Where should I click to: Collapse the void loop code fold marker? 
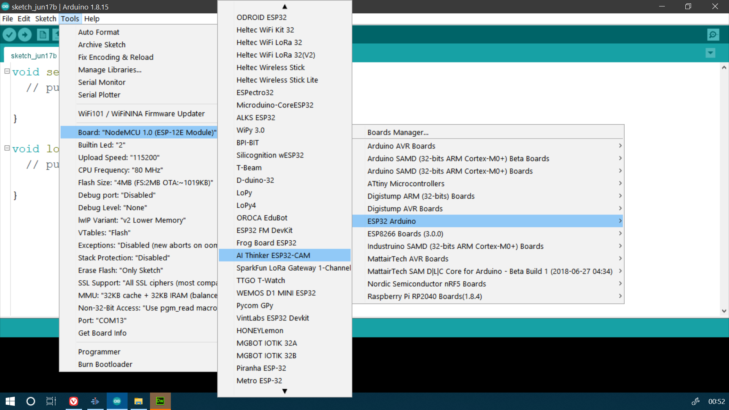[x=7, y=148]
